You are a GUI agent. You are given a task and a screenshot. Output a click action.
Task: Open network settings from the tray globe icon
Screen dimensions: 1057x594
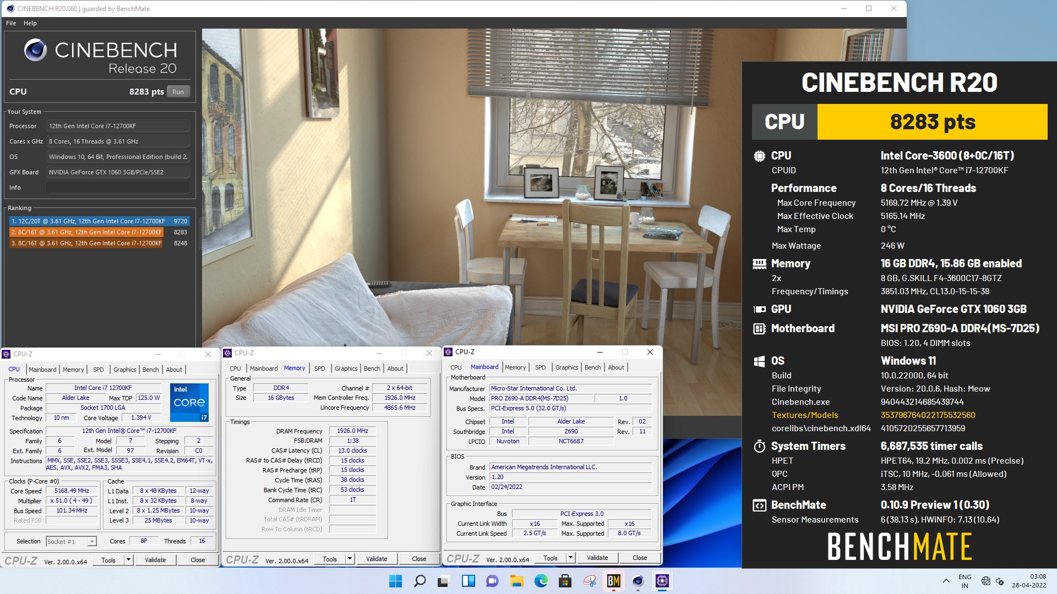(985, 581)
